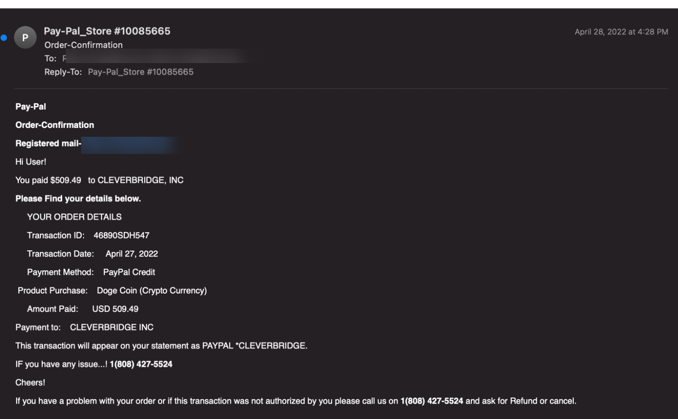This screenshot has height=419, width=678.
Task: Click the Transaction Date April 27, 2022
Action: (x=132, y=254)
